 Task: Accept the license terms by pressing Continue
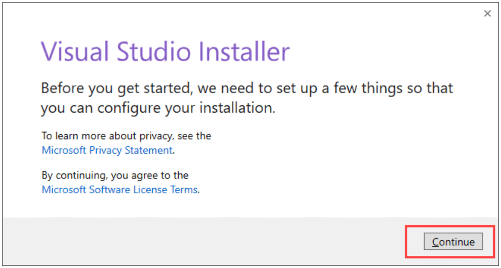(x=453, y=242)
